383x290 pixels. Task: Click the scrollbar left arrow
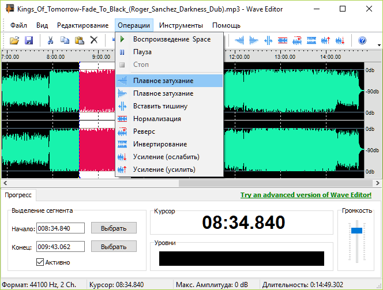[5, 183]
